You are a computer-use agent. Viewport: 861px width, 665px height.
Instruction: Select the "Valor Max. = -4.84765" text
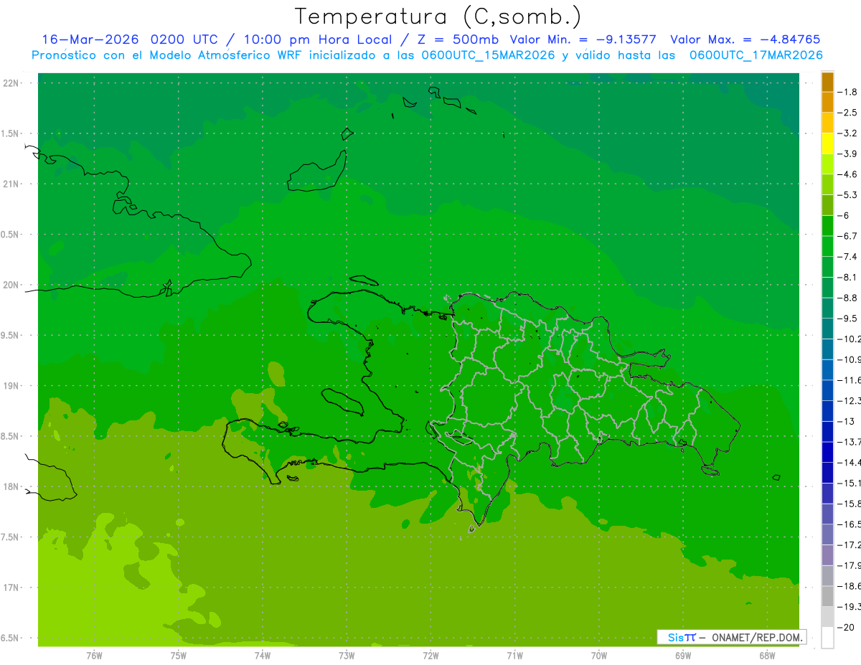click(745, 39)
